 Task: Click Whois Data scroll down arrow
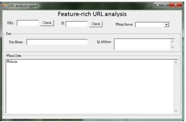coord(176,111)
